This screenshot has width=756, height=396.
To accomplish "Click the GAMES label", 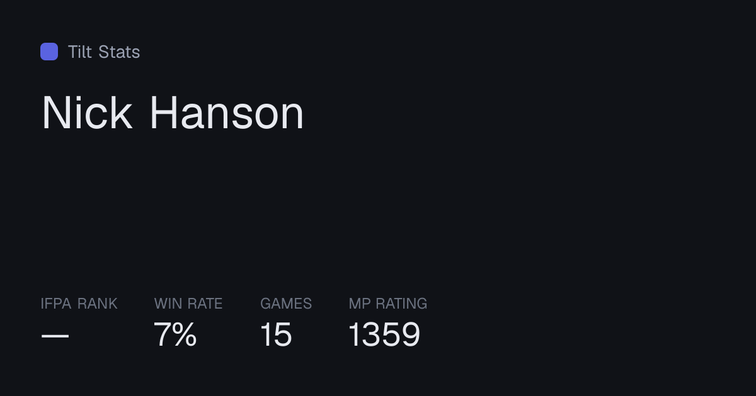I will [x=286, y=304].
